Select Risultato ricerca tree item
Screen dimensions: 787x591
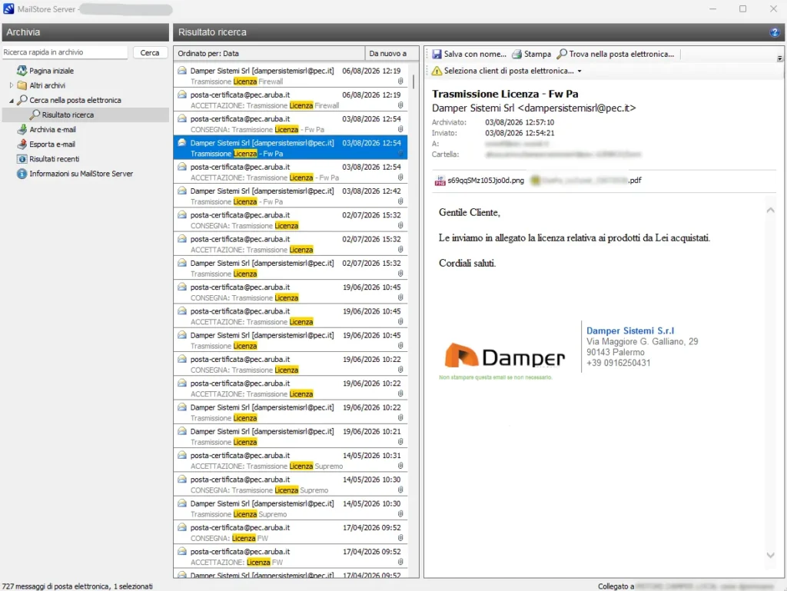tap(68, 115)
